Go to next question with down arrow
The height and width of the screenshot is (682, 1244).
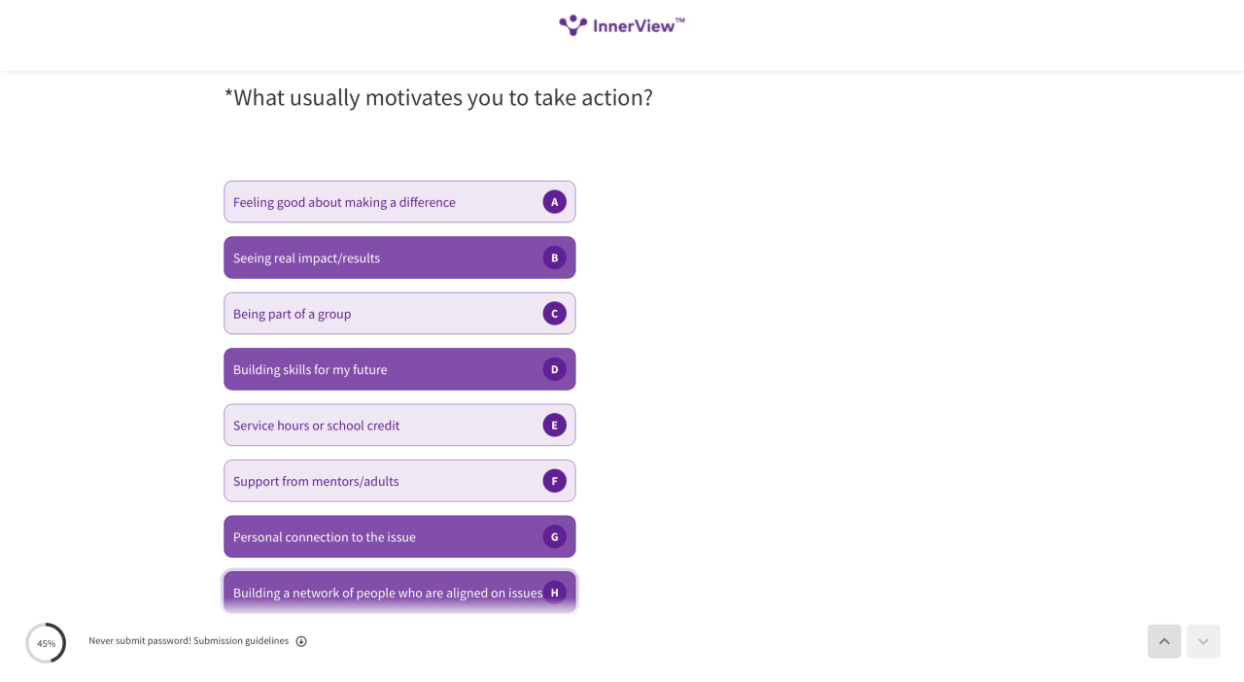pos(1203,641)
